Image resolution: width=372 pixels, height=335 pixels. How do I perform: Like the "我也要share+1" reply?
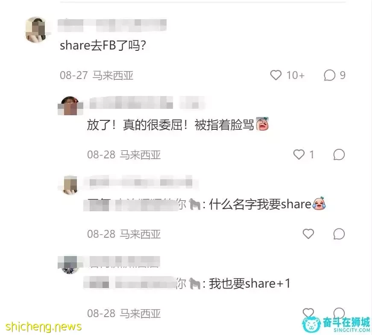click(x=308, y=312)
